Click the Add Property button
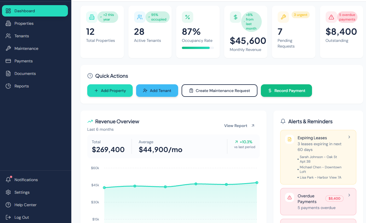Image resolution: width=366 pixels, height=223 pixels. tap(110, 91)
